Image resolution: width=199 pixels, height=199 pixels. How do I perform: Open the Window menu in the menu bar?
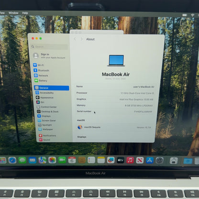click(13, 13)
